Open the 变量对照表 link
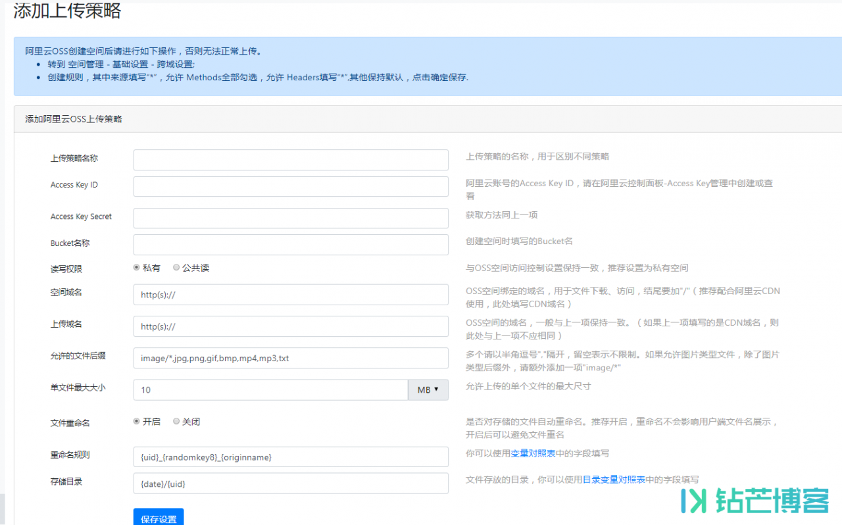 point(533,453)
